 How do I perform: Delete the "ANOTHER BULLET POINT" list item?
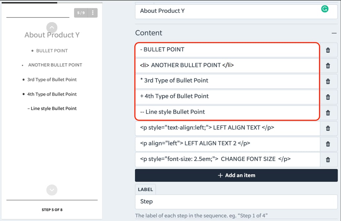[329, 66]
